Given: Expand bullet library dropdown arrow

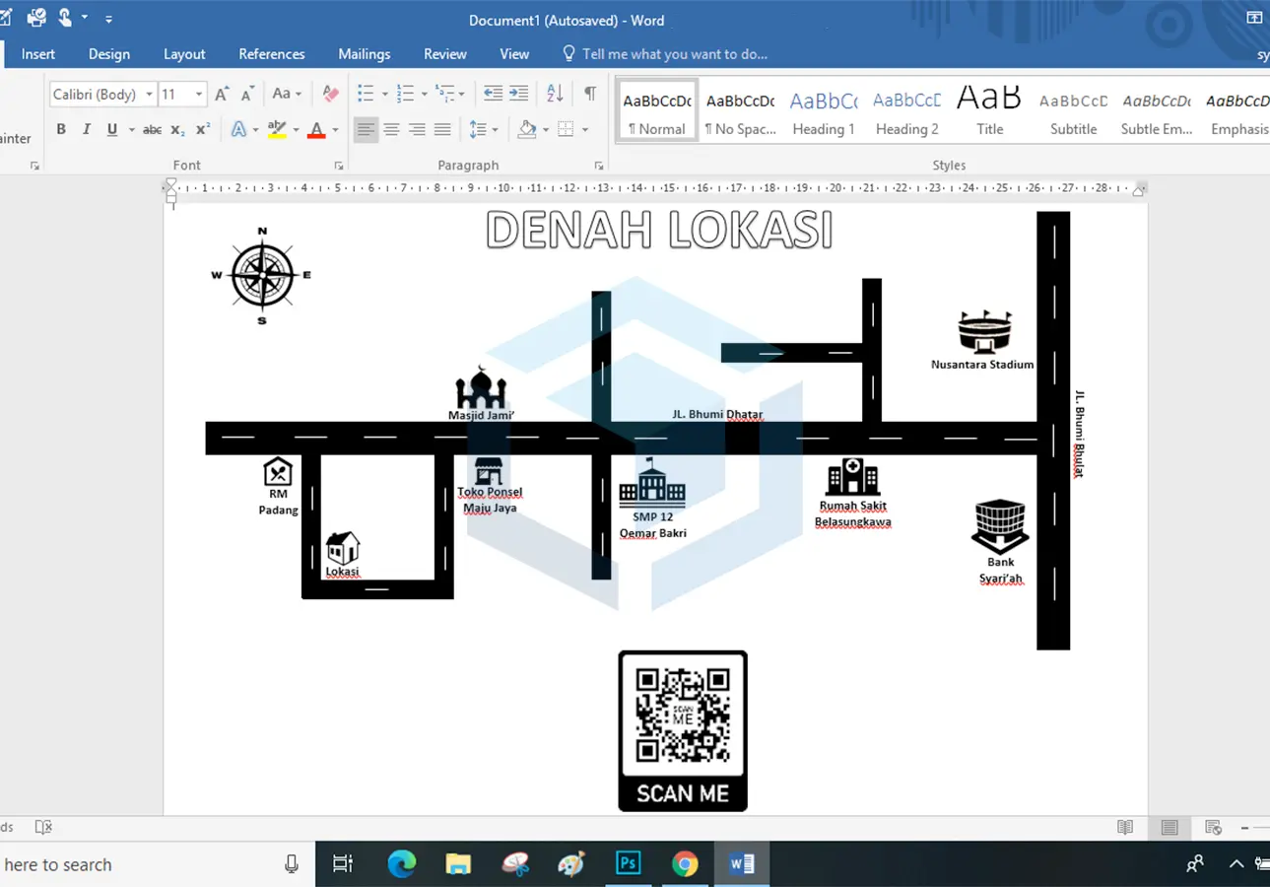Looking at the screenshot, I should click(x=384, y=94).
